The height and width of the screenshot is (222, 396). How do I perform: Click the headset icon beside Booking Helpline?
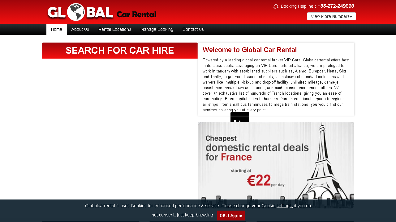(276, 6)
